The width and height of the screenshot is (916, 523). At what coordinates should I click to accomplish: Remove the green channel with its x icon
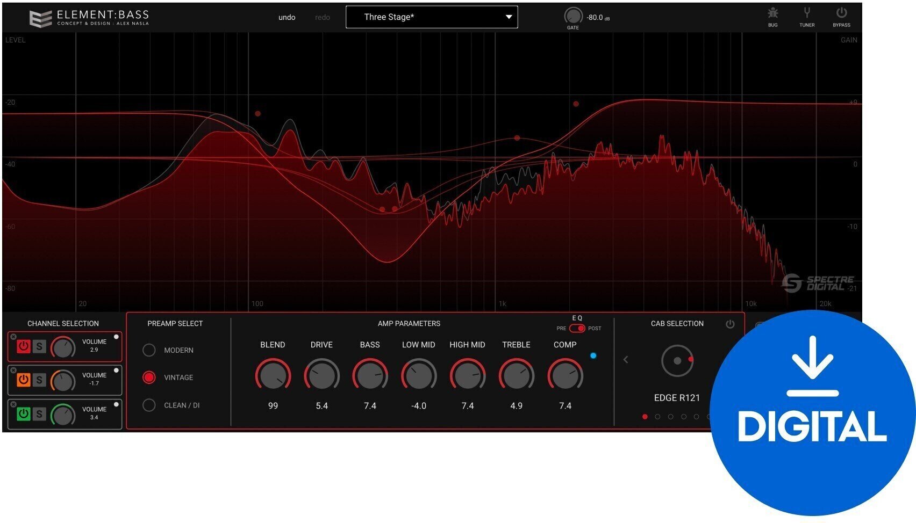tap(13, 404)
